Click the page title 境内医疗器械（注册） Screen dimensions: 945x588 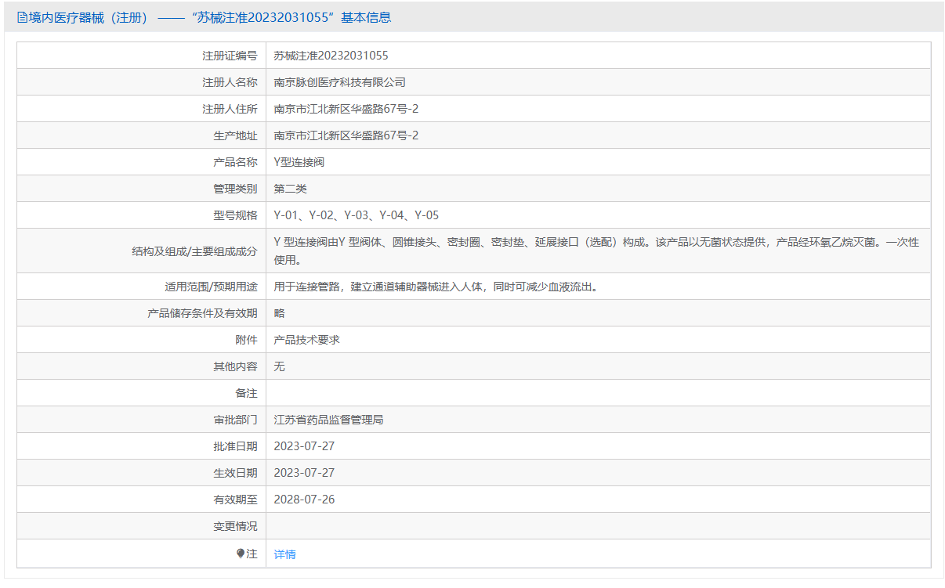89,17
